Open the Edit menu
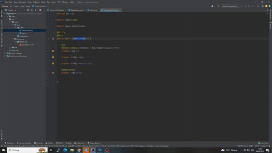 (x=11, y=2)
